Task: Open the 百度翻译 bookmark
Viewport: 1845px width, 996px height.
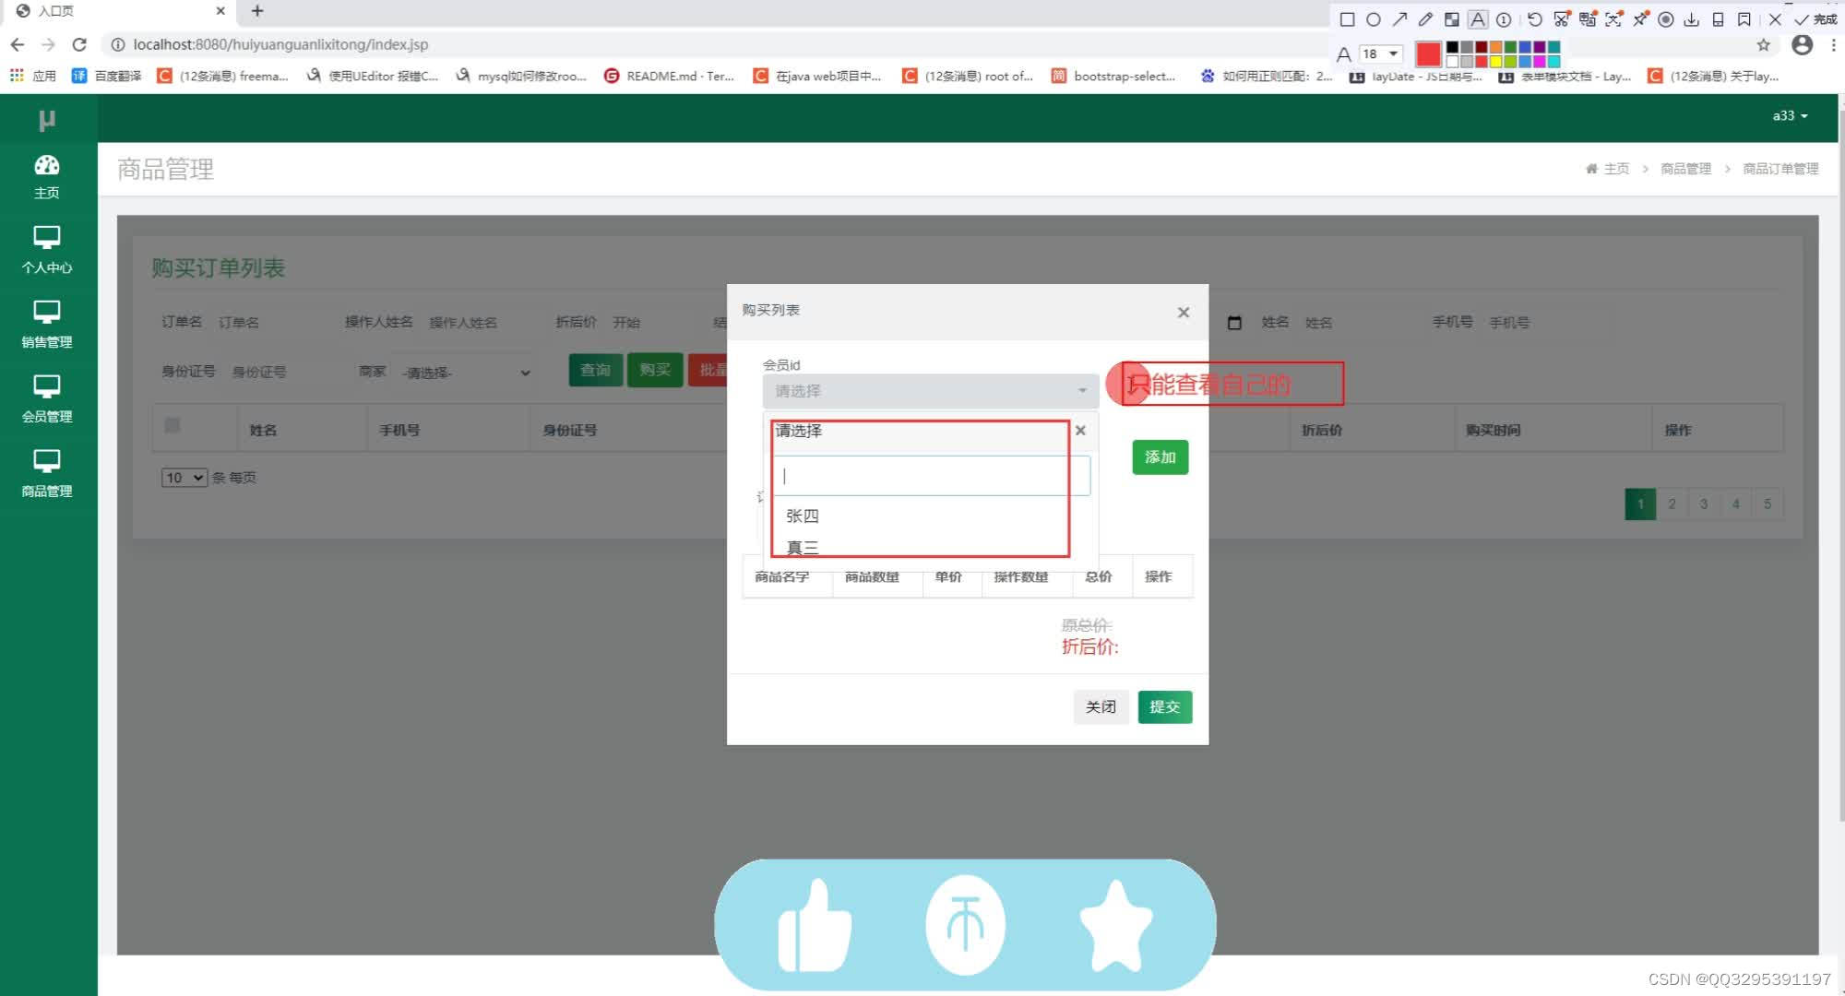Action: click(107, 76)
